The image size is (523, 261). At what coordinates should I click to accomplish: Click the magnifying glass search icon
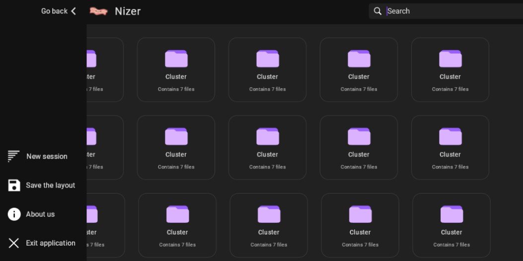click(x=377, y=11)
